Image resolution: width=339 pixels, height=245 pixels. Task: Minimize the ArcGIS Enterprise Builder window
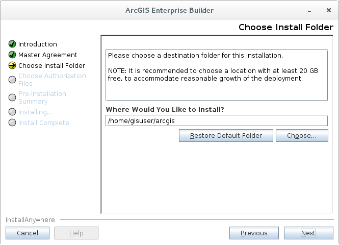click(x=309, y=11)
